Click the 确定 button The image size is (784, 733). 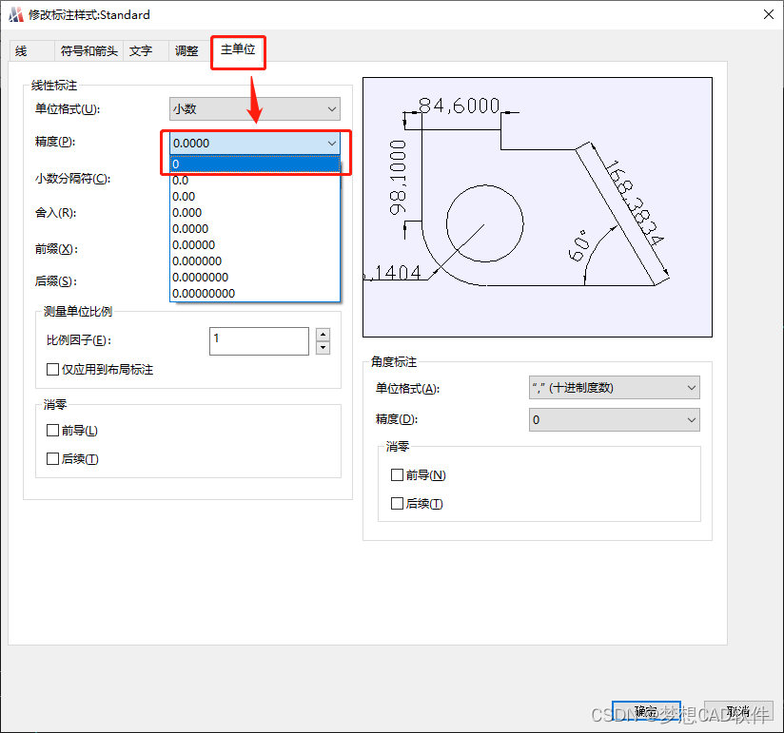[x=646, y=711]
